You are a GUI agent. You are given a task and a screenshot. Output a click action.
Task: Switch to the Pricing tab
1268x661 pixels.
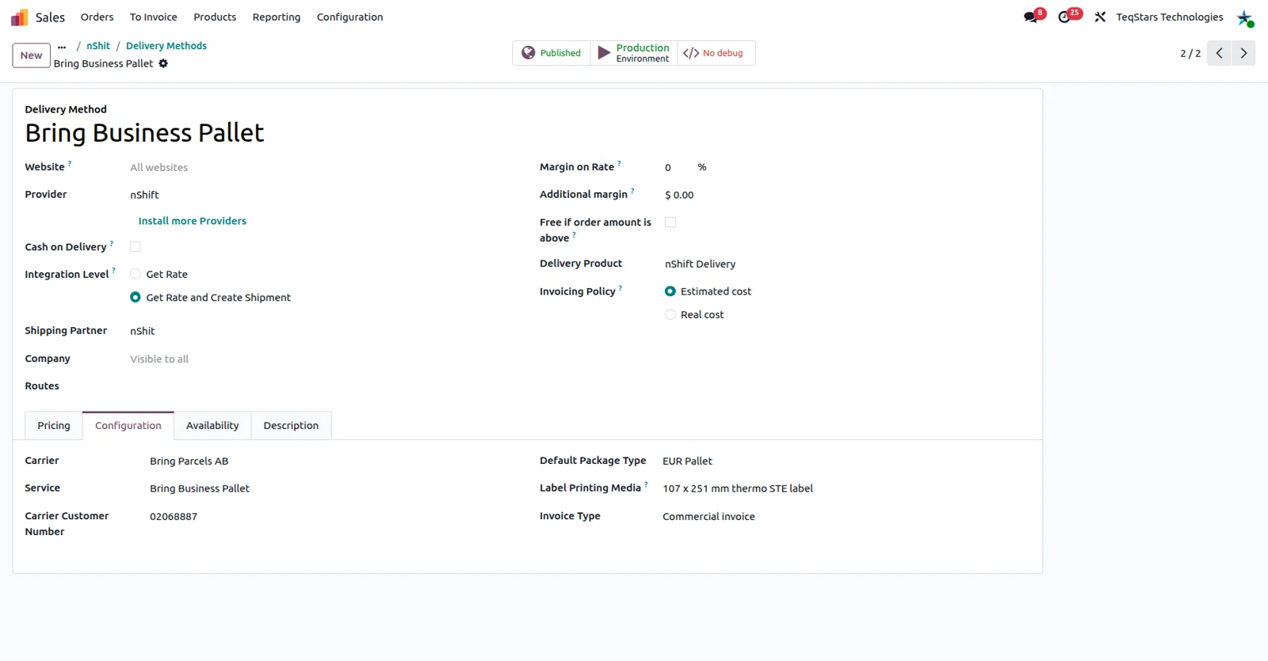click(x=54, y=426)
